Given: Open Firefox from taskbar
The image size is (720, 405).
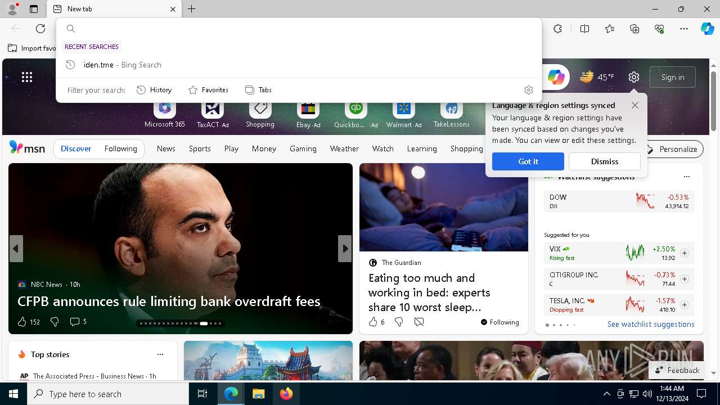Looking at the screenshot, I should click(x=286, y=394).
